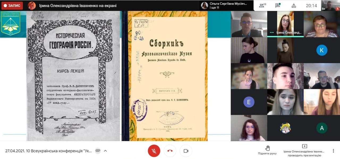Open the activities shapes icon

pyautogui.click(x=294, y=6)
